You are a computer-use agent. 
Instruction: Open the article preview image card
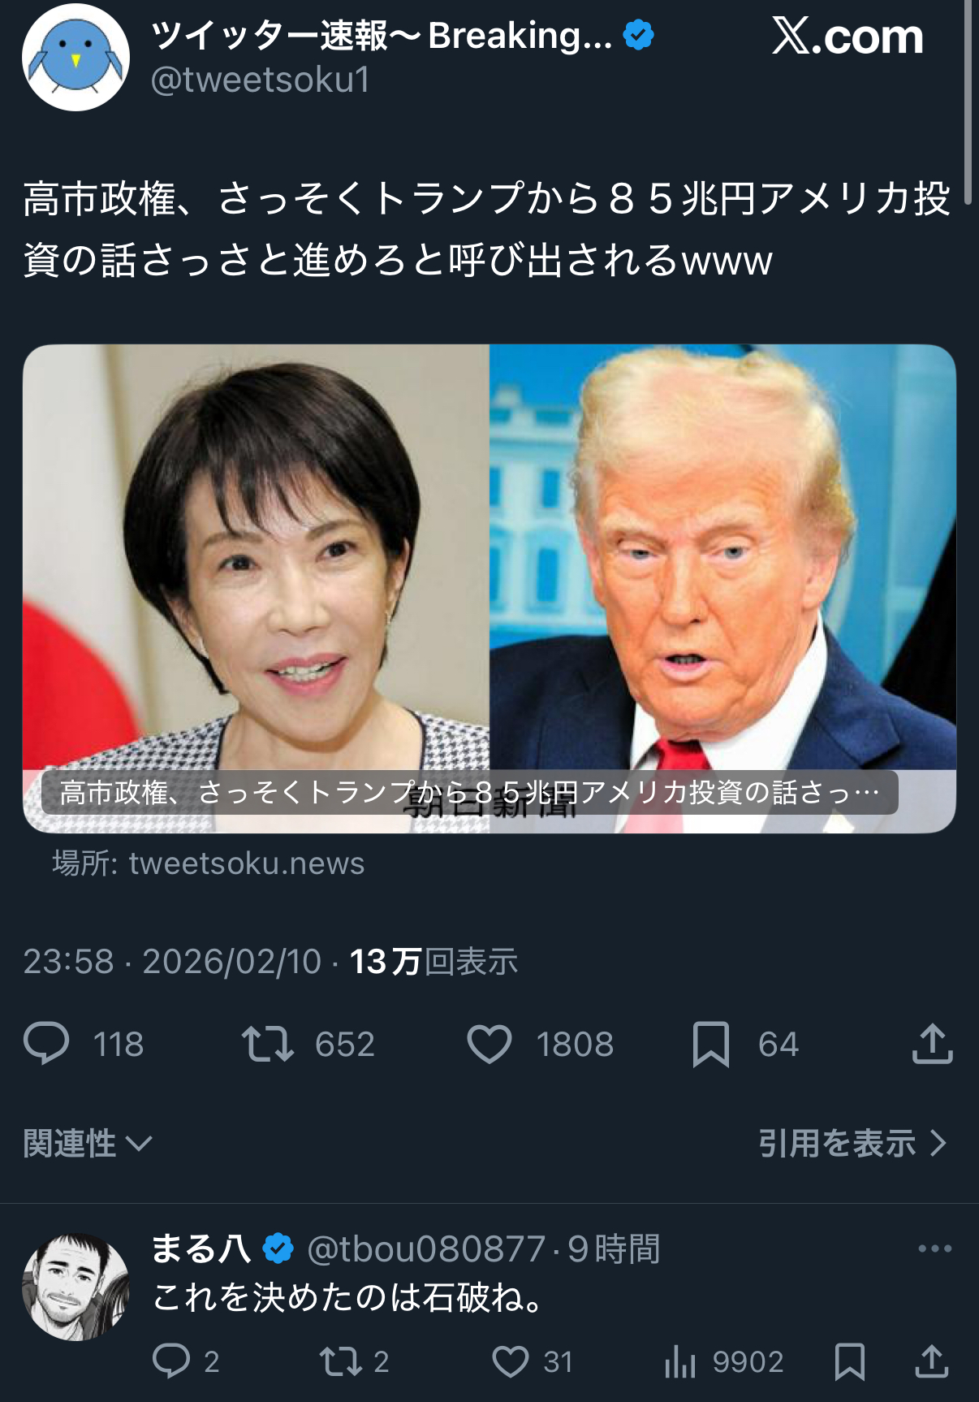click(x=489, y=589)
